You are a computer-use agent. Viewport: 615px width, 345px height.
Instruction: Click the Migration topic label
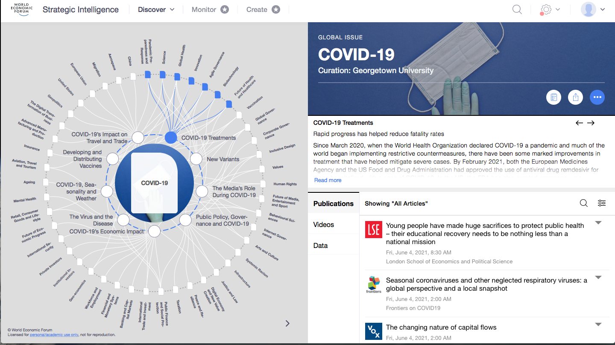97,69
